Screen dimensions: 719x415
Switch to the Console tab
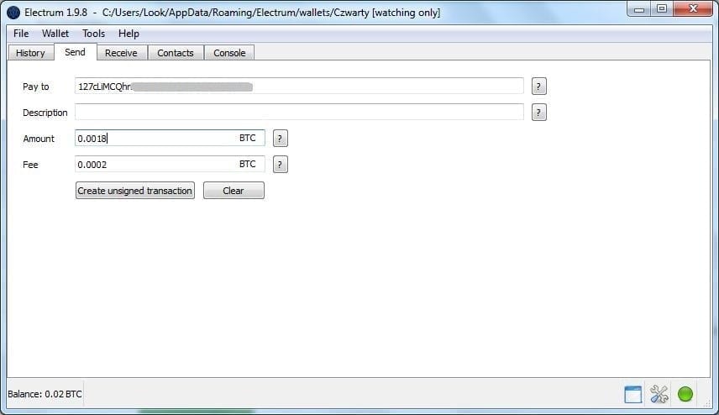[229, 53]
